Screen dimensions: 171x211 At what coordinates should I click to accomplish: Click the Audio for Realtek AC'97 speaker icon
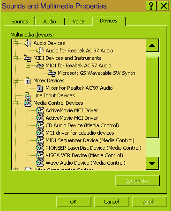(40, 51)
